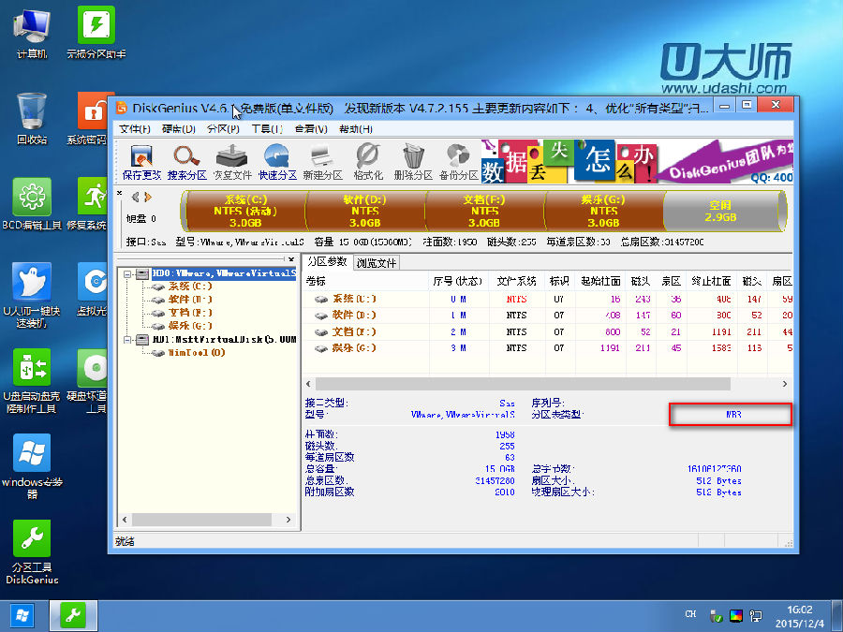
Task: Select the 娱乐(G:) row in partition table
Action: pyautogui.click(x=547, y=347)
